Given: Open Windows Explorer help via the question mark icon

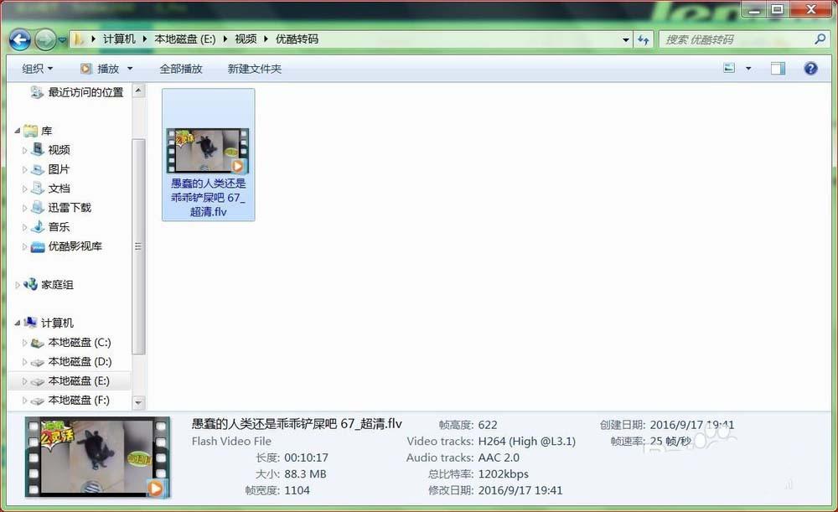Looking at the screenshot, I should (x=809, y=68).
